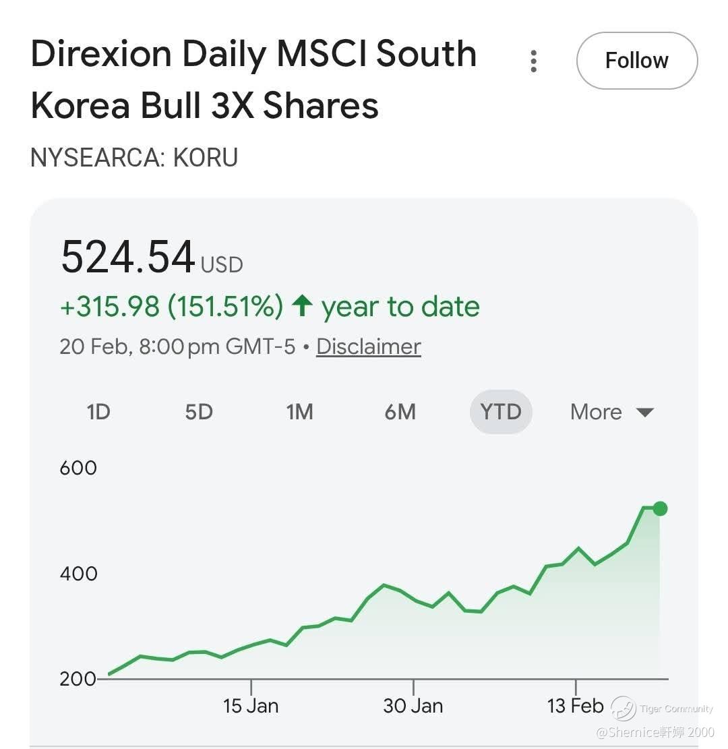Click the 524.54 price value

click(x=128, y=258)
